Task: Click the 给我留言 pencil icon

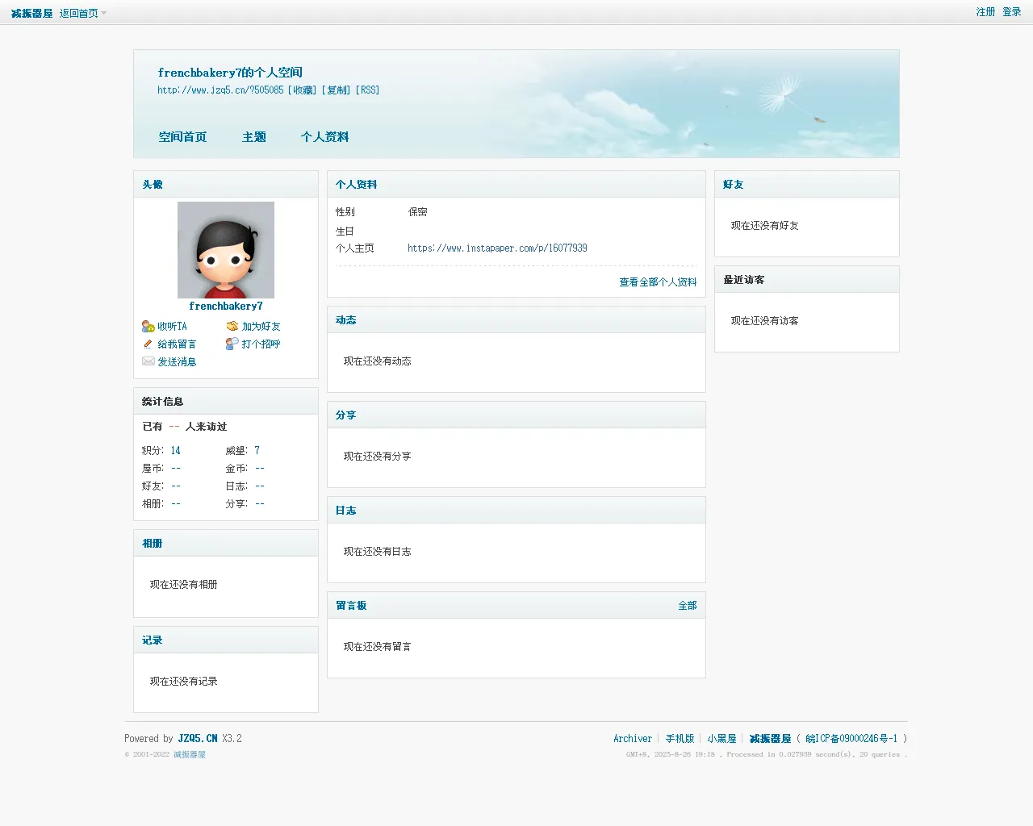Action: [148, 344]
